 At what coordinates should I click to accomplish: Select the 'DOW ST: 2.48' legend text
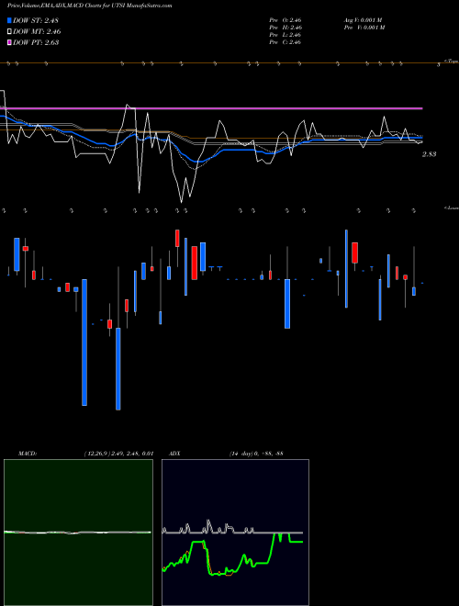pos(36,20)
